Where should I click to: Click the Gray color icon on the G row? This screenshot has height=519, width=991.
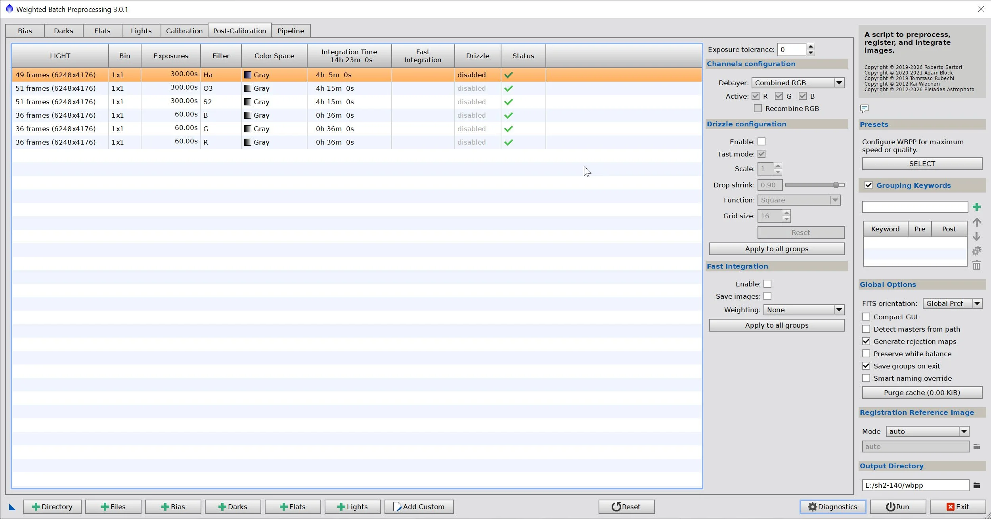coord(248,129)
